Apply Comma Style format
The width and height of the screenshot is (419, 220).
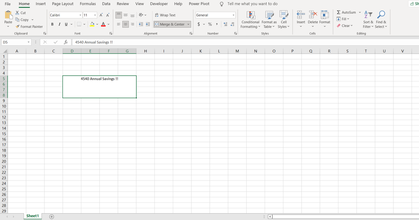coord(217,24)
